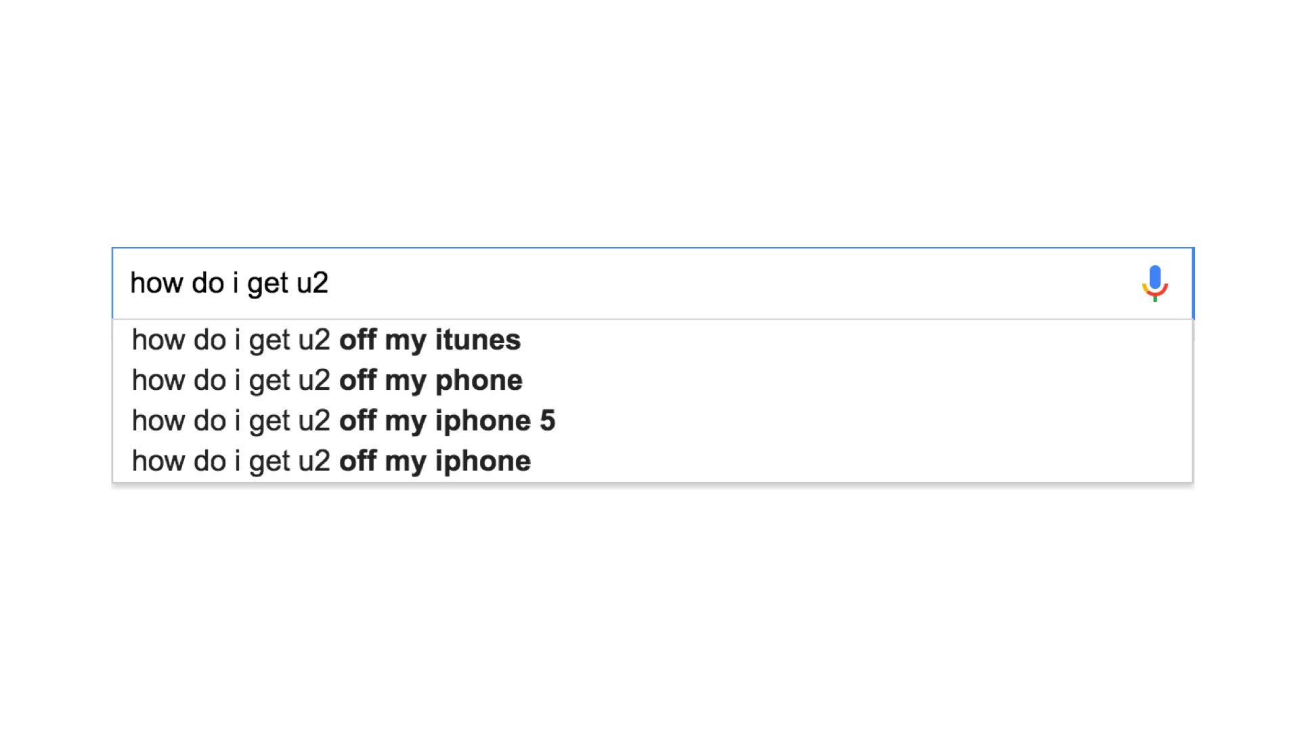
Task: Click the word 'get' in the search box
Action: pos(267,284)
